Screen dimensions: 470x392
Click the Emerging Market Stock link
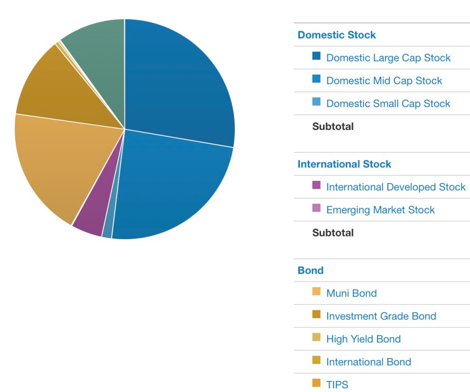click(x=380, y=210)
